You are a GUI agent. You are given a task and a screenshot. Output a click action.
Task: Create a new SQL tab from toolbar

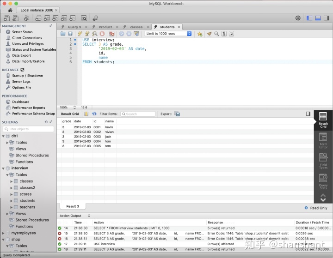[6, 18]
